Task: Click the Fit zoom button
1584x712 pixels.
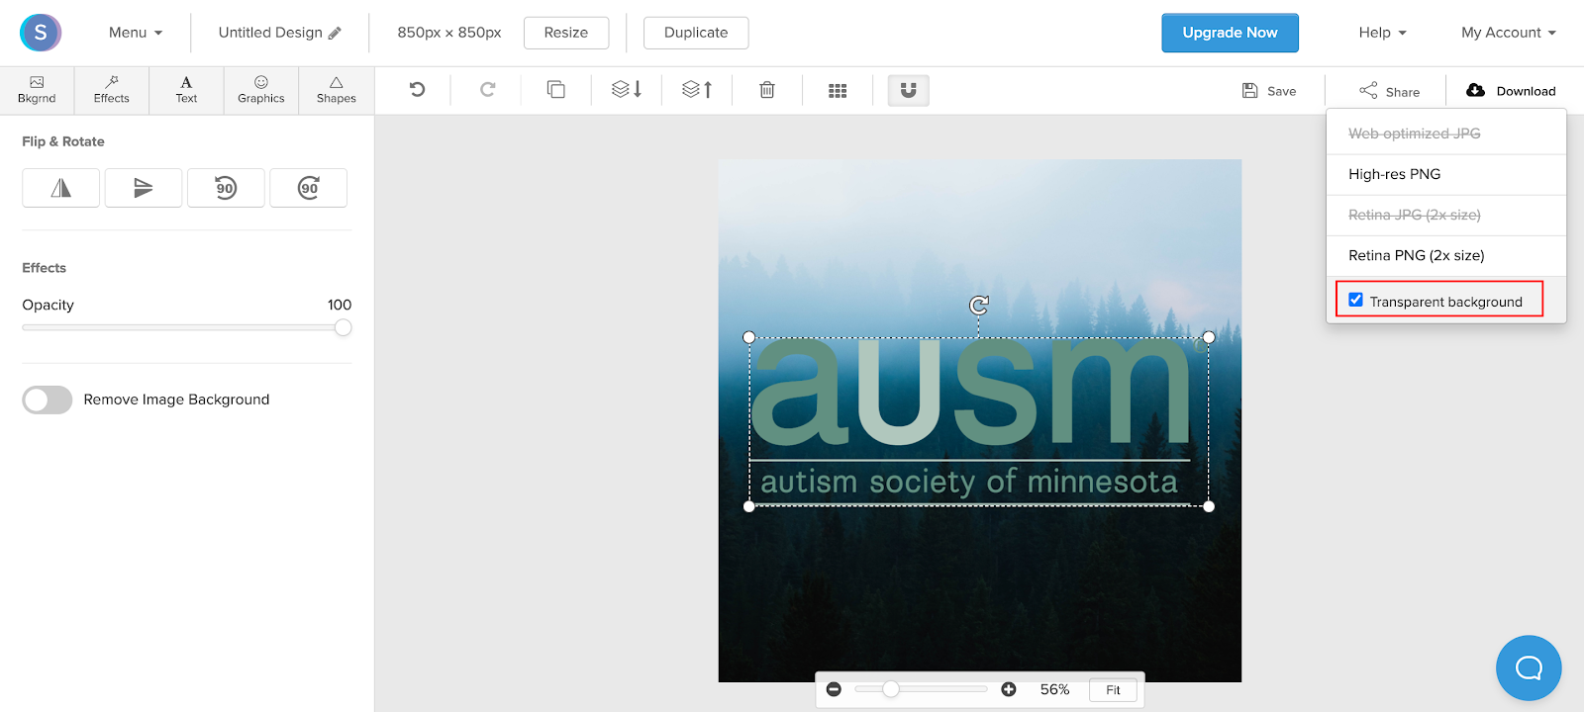Action: click(x=1113, y=690)
